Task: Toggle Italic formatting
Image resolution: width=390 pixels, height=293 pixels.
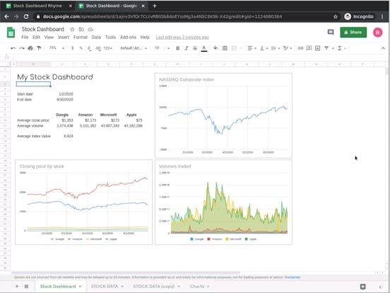Action: click(187, 48)
